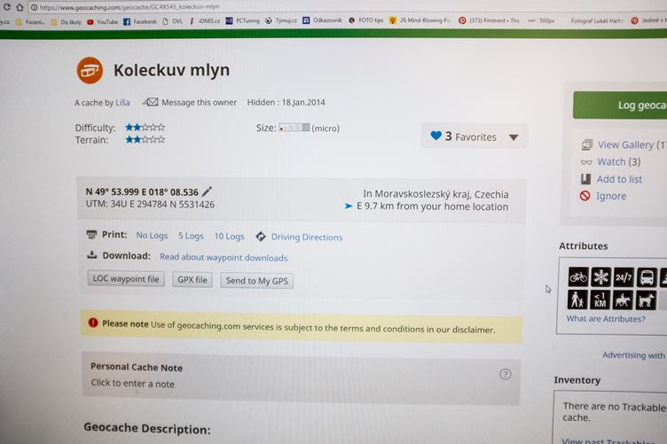
Task: Click the 24/7 availability attribute icon
Action: click(x=624, y=277)
